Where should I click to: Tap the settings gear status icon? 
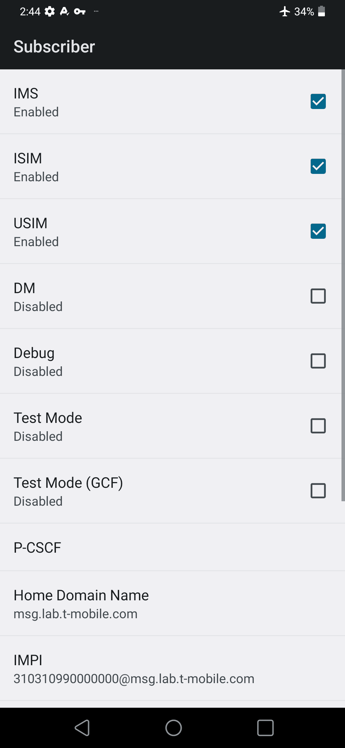[50, 12]
